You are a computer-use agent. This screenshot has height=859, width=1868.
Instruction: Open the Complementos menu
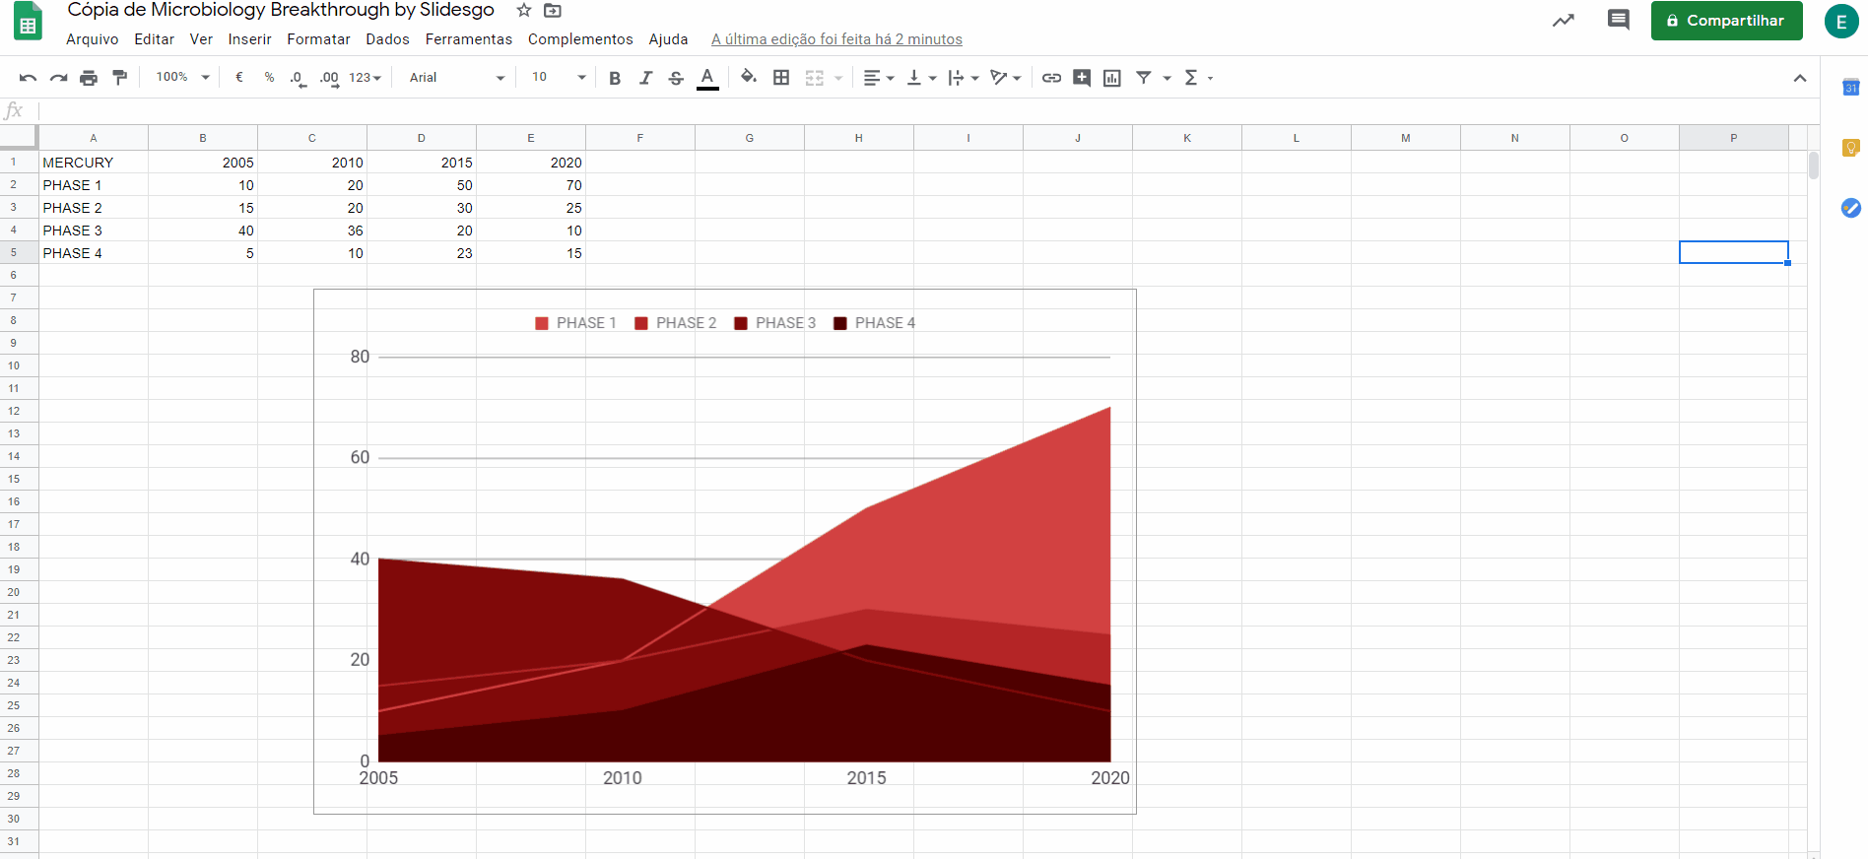pos(581,39)
